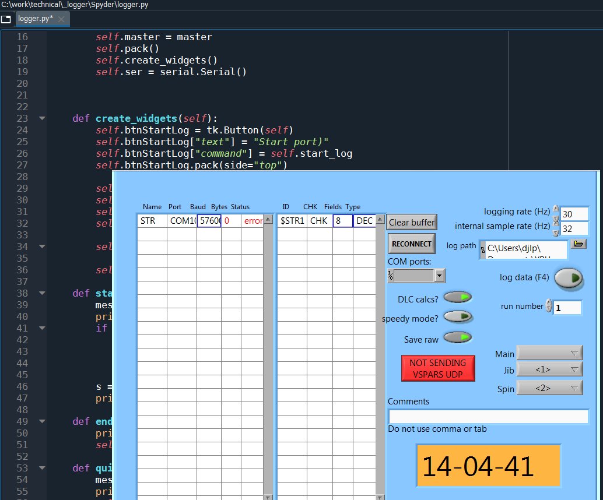Open the Spin dropdown showing <2>

click(x=549, y=388)
